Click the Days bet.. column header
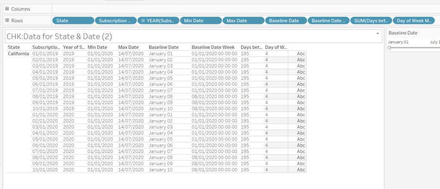 [x=251, y=47]
